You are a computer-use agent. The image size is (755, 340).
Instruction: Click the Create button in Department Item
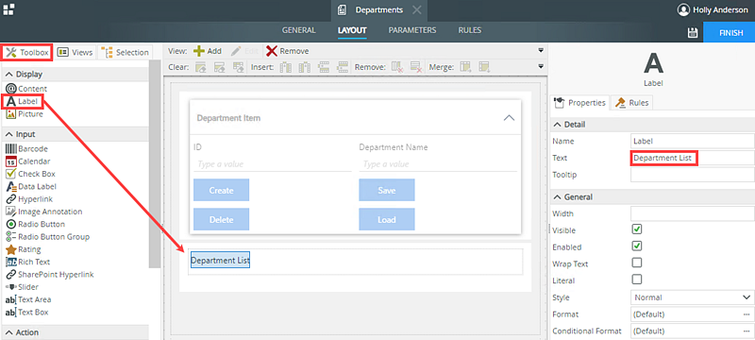click(x=221, y=190)
